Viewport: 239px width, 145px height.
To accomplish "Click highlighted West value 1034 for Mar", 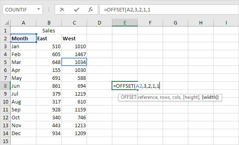I will tap(74, 62).
